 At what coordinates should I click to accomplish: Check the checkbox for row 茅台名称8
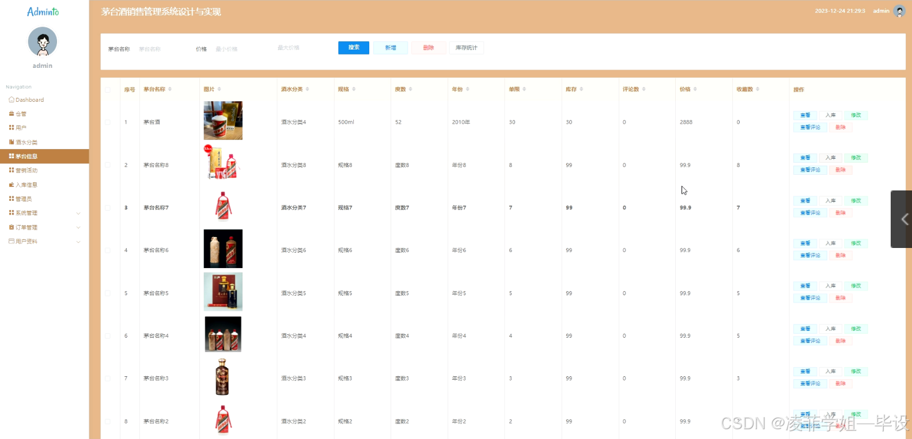pyautogui.click(x=108, y=165)
